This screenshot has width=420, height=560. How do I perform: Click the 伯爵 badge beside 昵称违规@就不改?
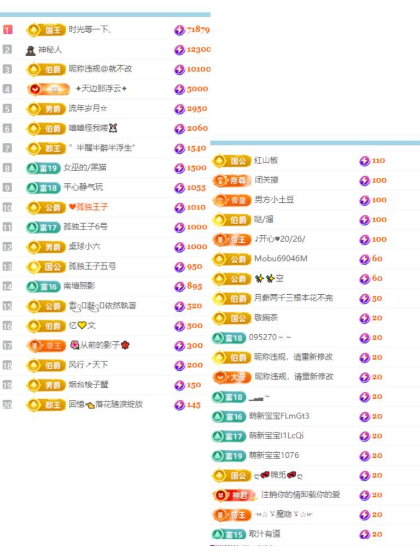coord(46,69)
